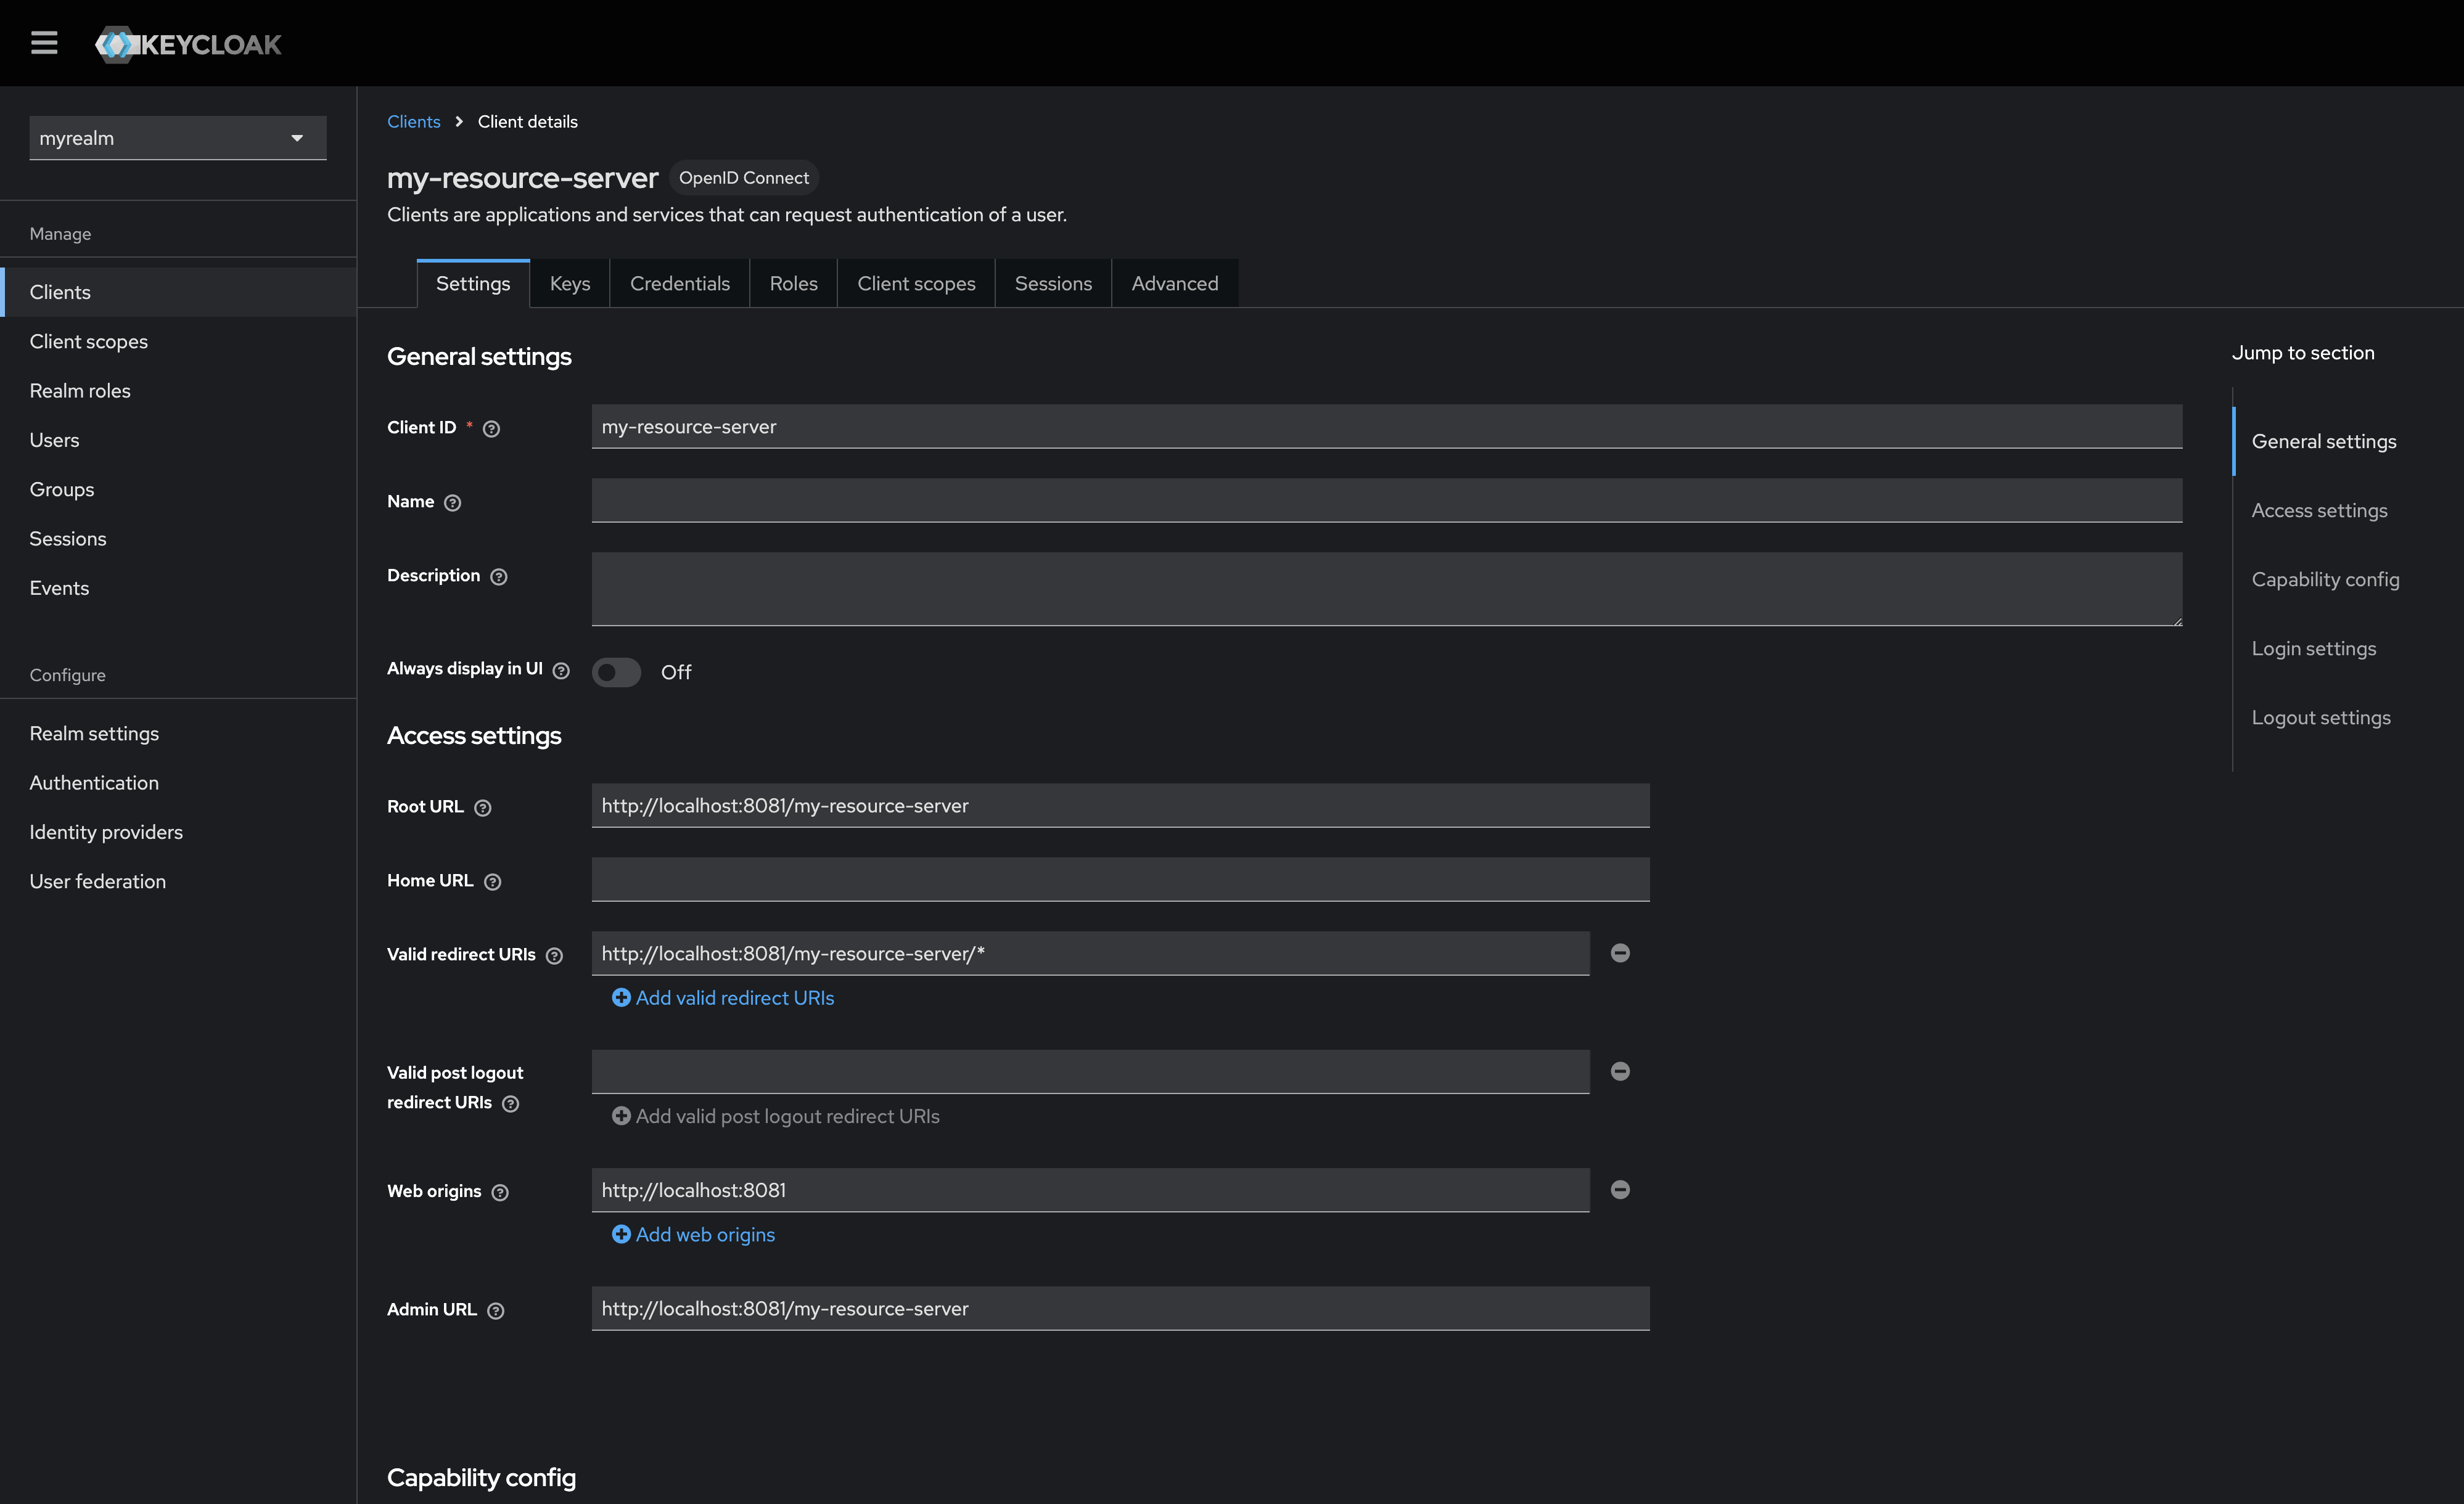
Task: Open the myrealm realm selector dropdown
Action: [x=178, y=138]
